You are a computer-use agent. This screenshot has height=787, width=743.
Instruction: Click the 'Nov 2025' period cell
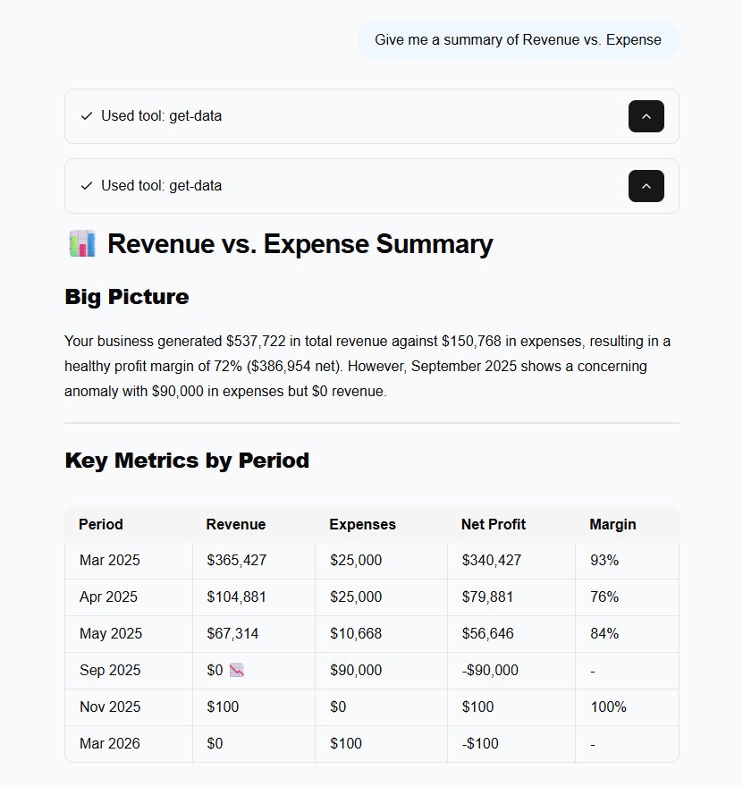click(x=110, y=707)
